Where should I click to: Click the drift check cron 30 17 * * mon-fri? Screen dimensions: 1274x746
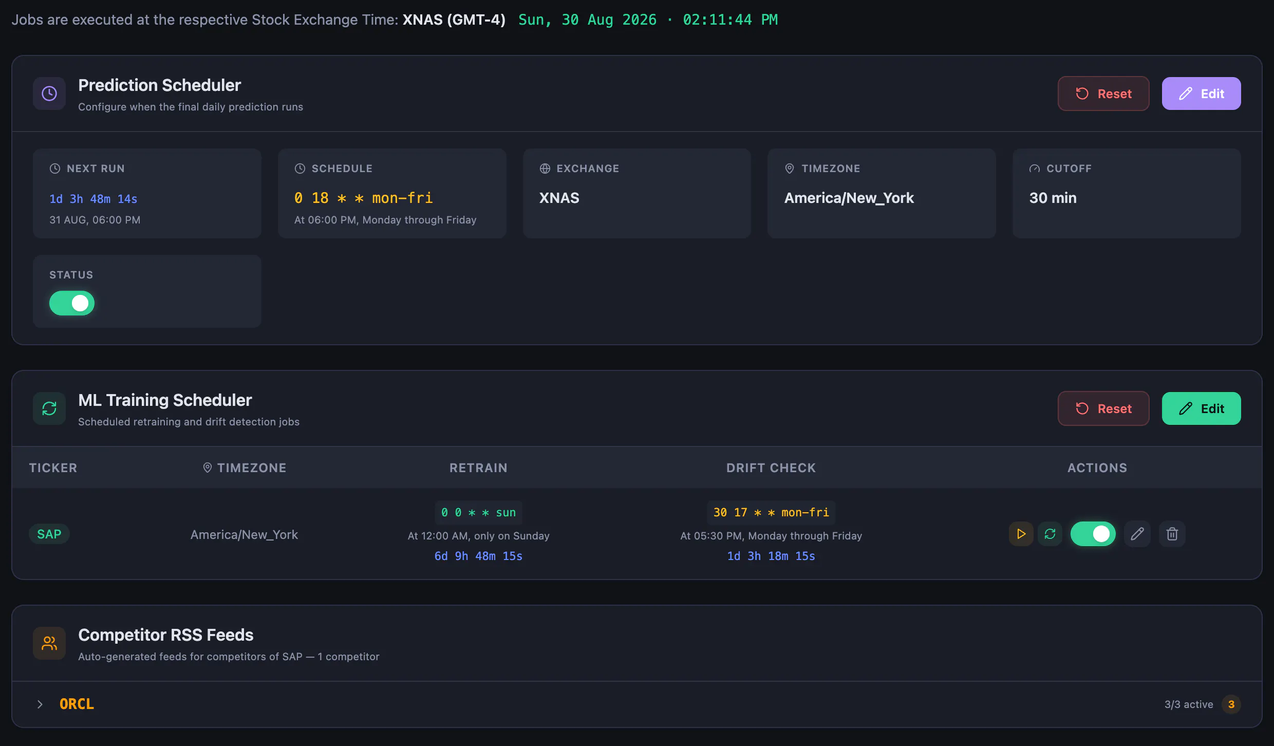pyautogui.click(x=771, y=513)
